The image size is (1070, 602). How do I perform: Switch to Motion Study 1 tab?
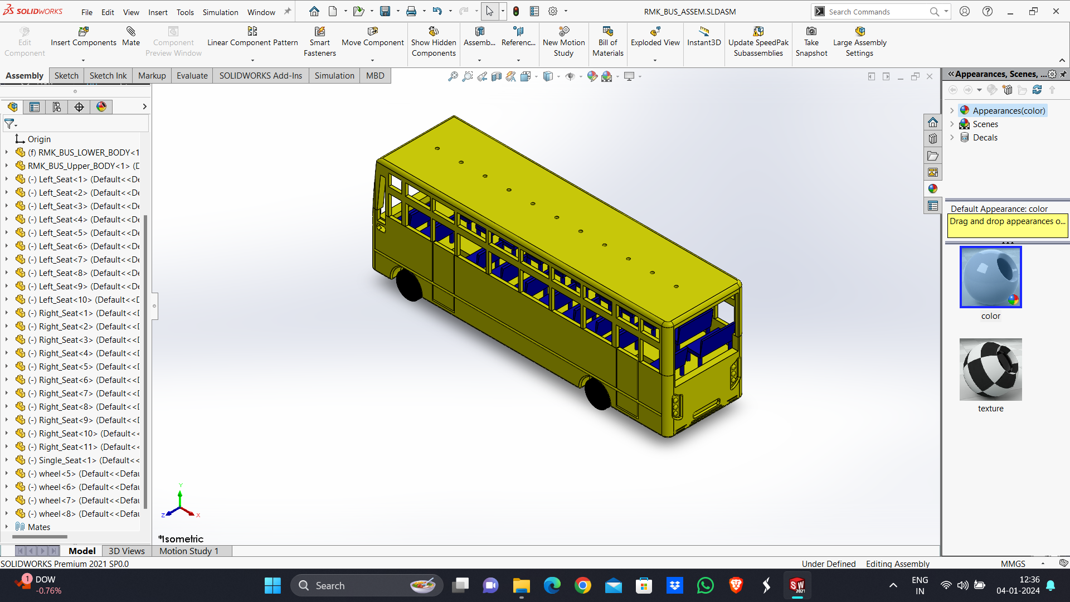point(189,551)
